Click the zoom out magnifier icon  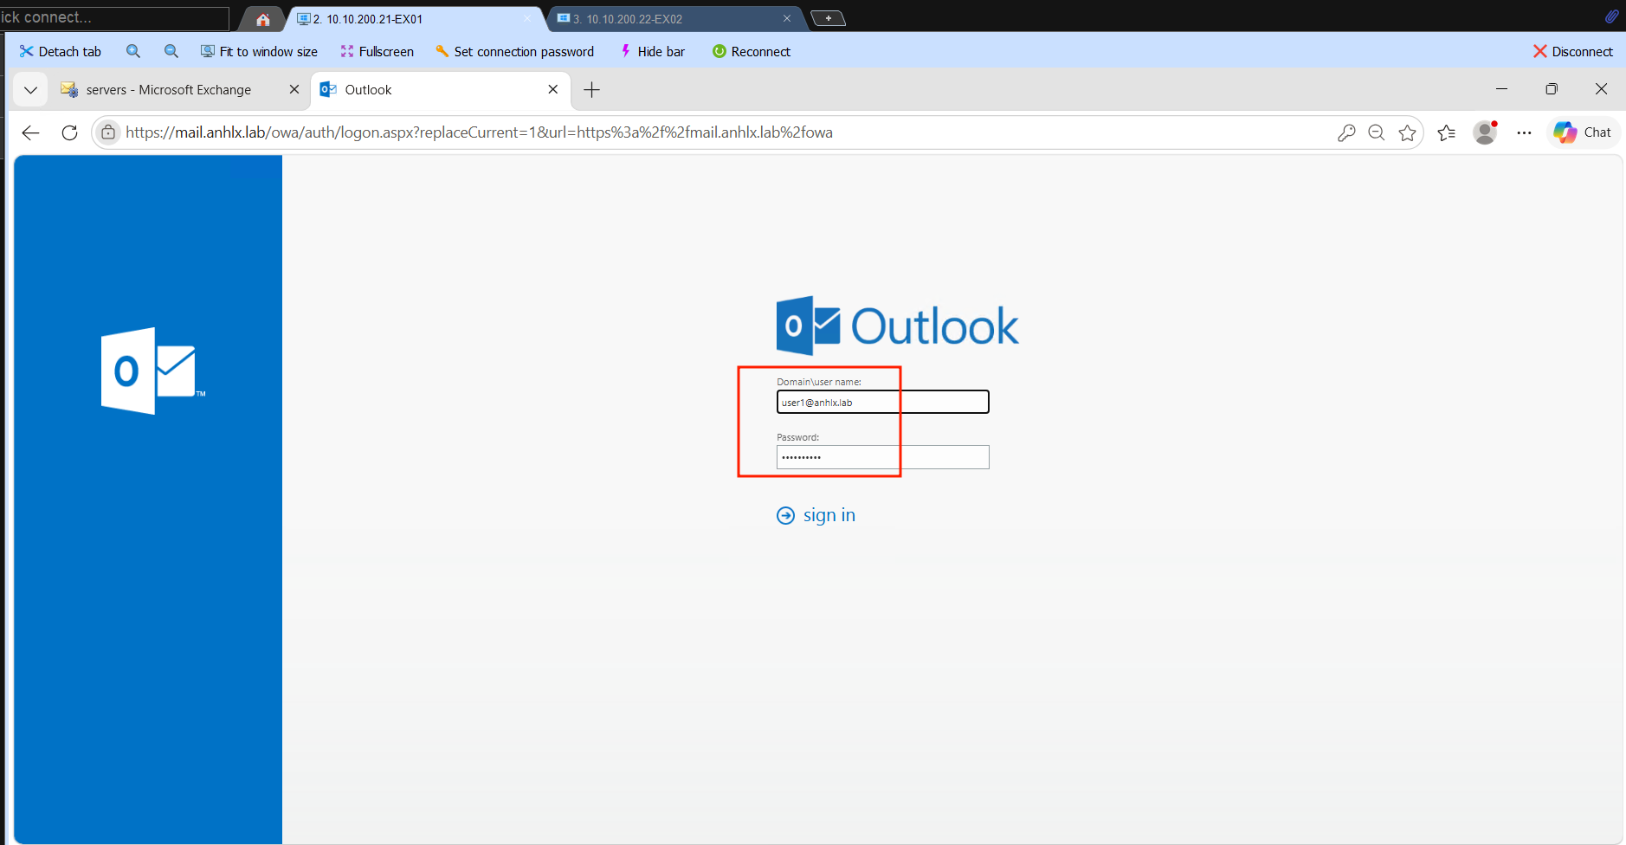pos(171,51)
